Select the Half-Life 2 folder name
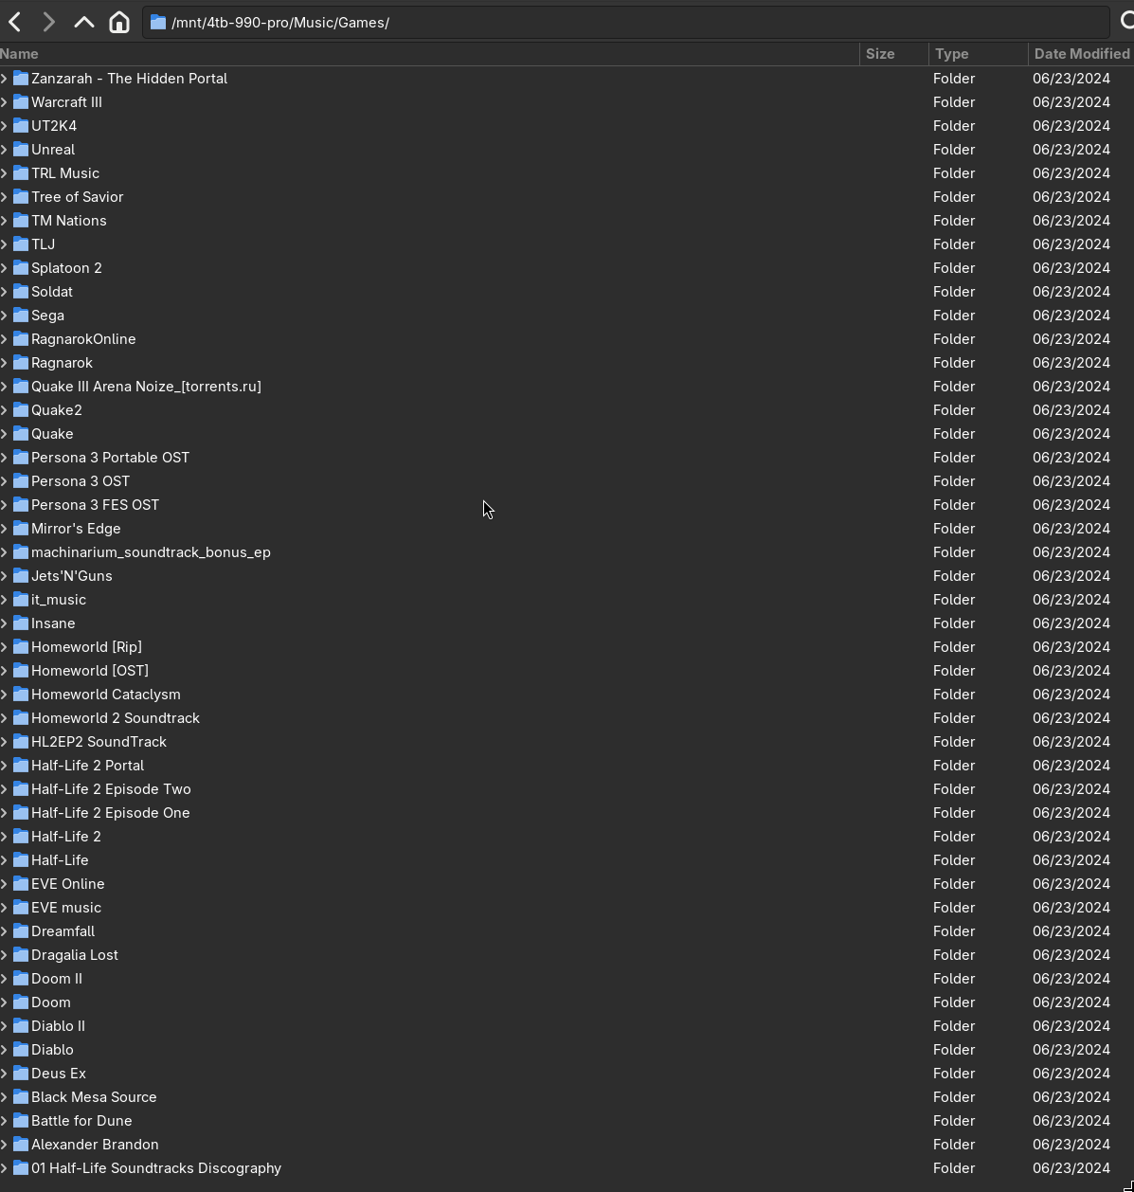Viewport: 1134px width, 1192px height. pyautogui.click(x=65, y=837)
